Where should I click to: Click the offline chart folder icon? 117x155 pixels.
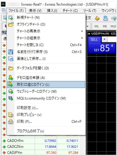(11, 25)
